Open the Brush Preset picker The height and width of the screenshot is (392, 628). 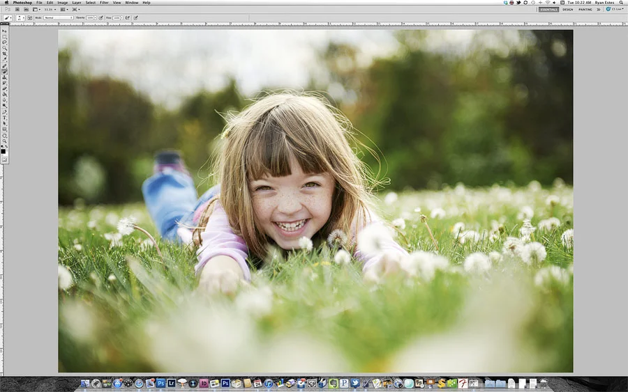coord(20,17)
